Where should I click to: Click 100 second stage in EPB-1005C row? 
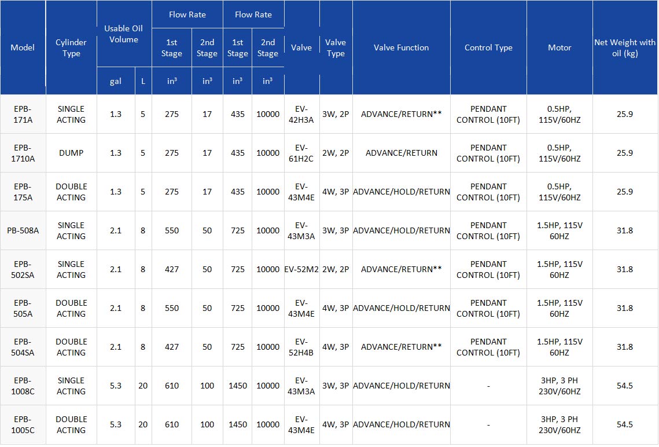click(207, 425)
